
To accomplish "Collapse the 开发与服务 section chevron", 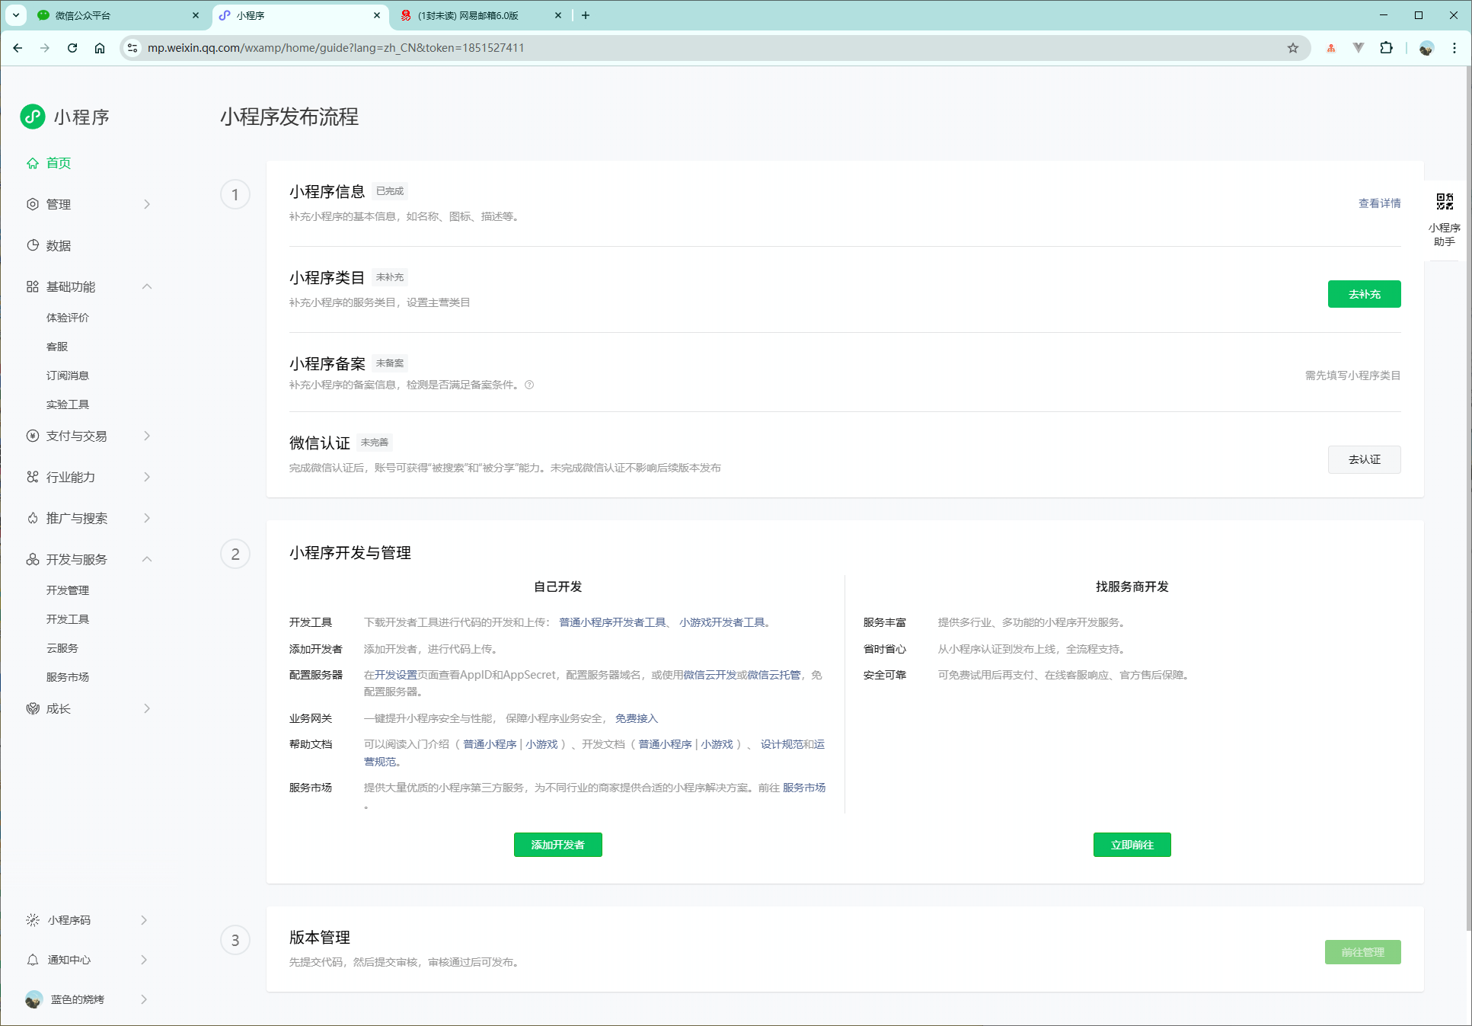I will click(147, 559).
